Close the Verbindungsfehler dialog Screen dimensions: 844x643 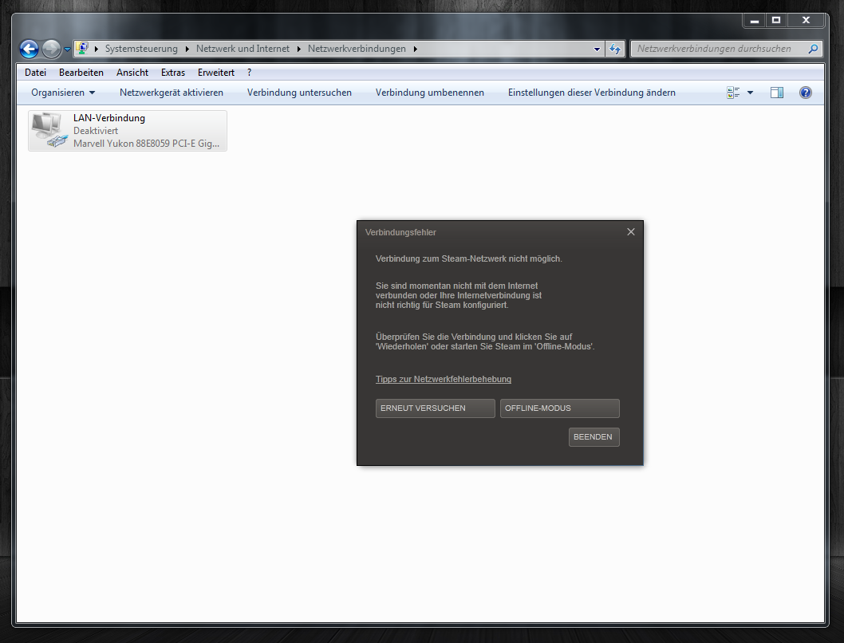631,232
